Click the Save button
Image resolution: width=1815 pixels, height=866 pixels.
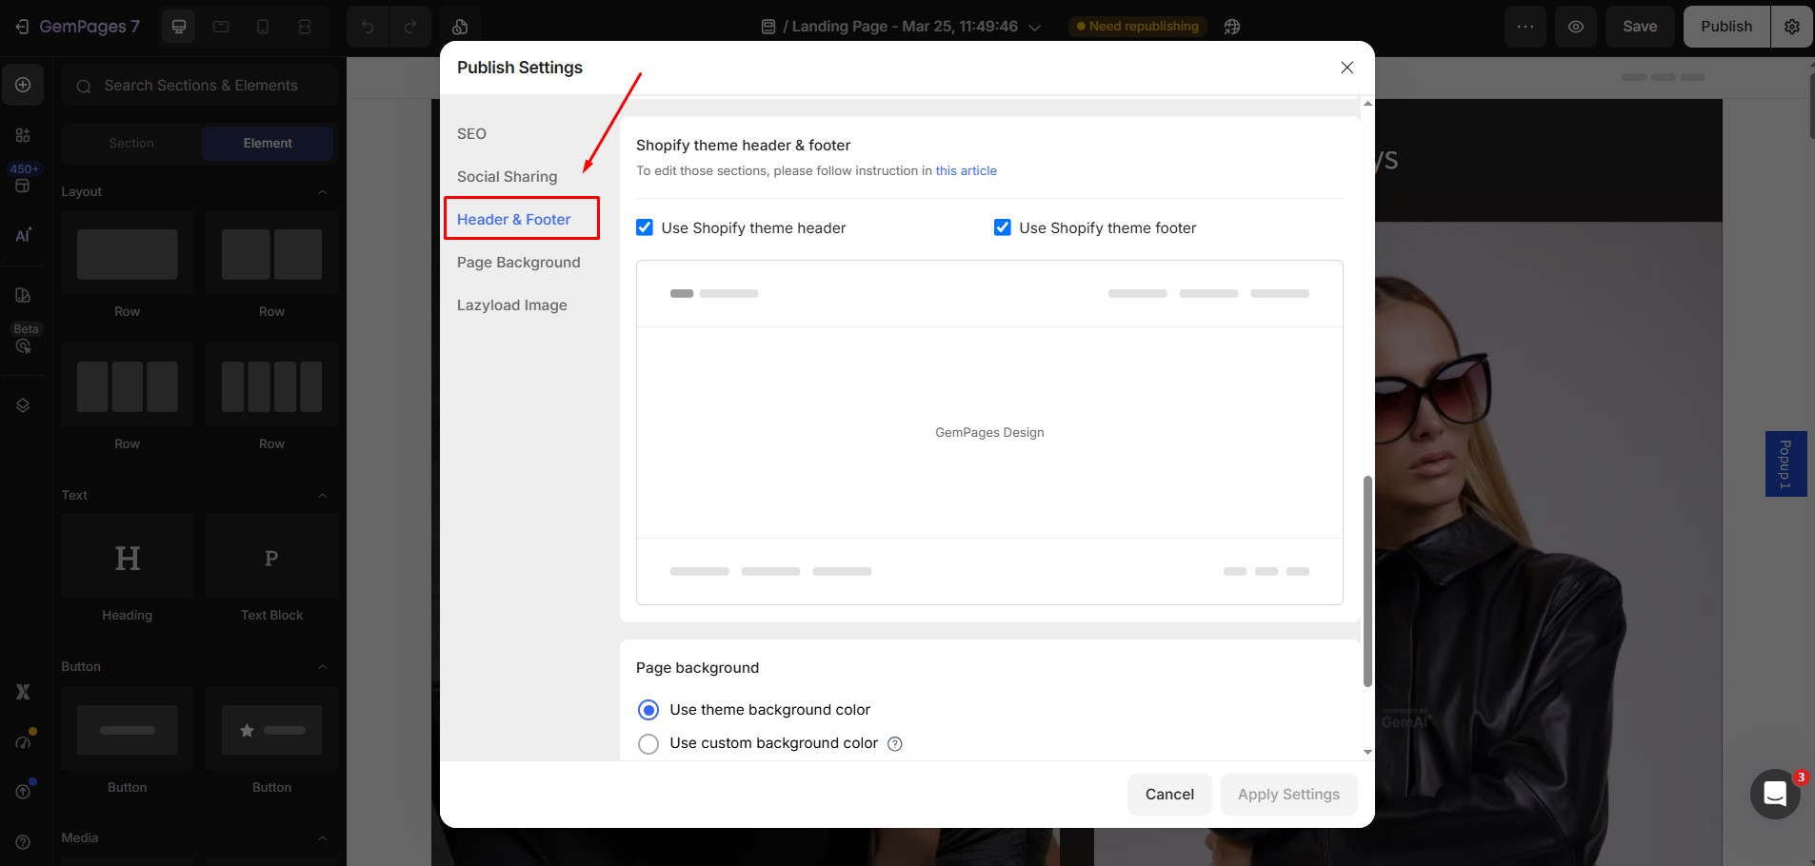[1640, 27]
